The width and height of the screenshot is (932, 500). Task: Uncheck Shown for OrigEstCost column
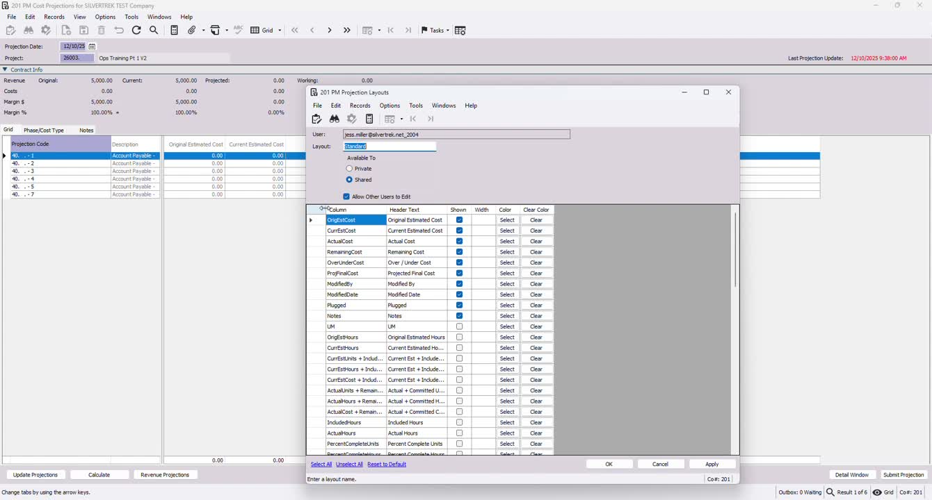click(x=459, y=220)
